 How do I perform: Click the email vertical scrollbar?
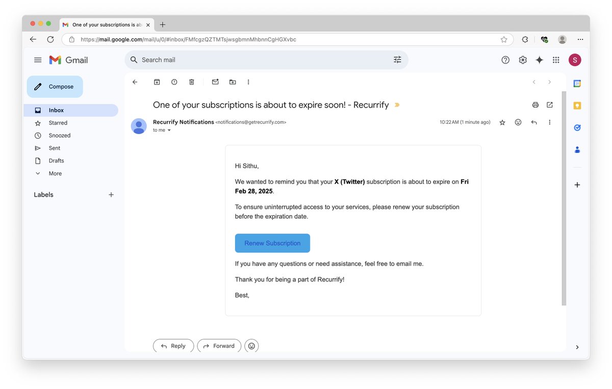pyautogui.click(x=564, y=199)
